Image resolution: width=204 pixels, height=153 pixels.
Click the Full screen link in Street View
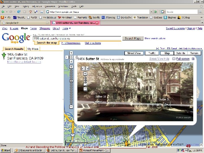183,59
